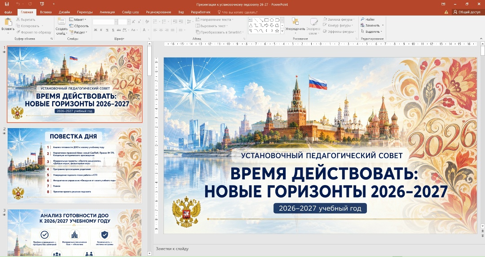Select slide 2 'Повестка дня' thumbnail
This screenshot has width=485, height=257.
click(75, 166)
